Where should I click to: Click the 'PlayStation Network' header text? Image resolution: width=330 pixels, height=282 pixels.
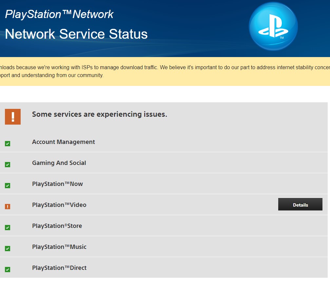pyautogui.click(x=59, y=14)
